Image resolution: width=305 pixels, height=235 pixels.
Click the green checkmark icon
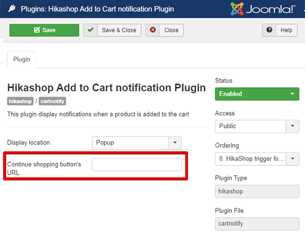(x=90, y=30)
